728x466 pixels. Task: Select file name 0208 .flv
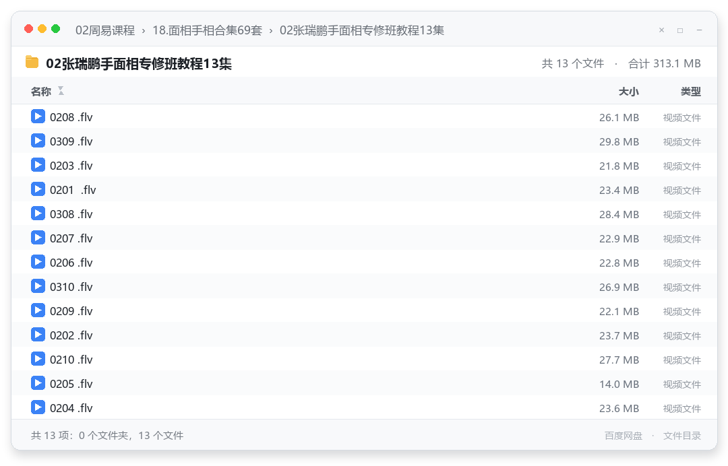point(71,117)
